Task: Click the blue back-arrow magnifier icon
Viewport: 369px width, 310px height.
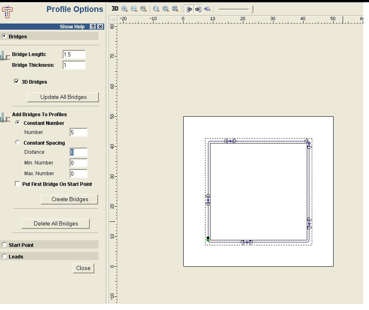Action: (207, 9)
